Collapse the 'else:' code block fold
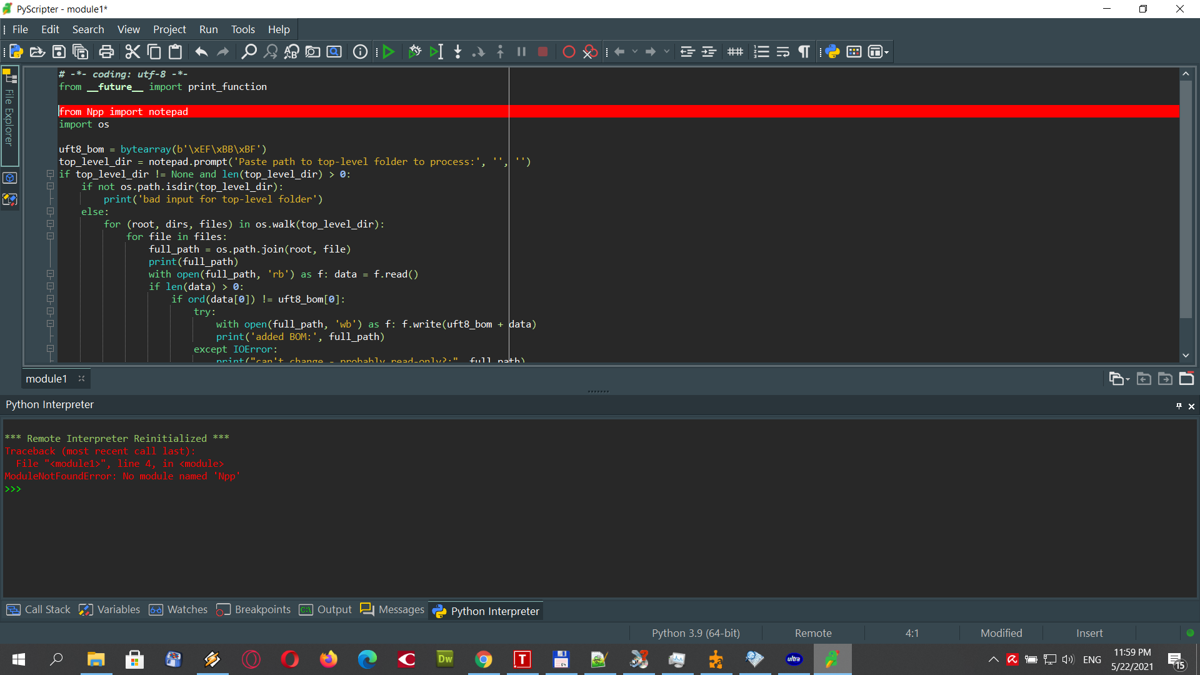 [x=50, y=211]
